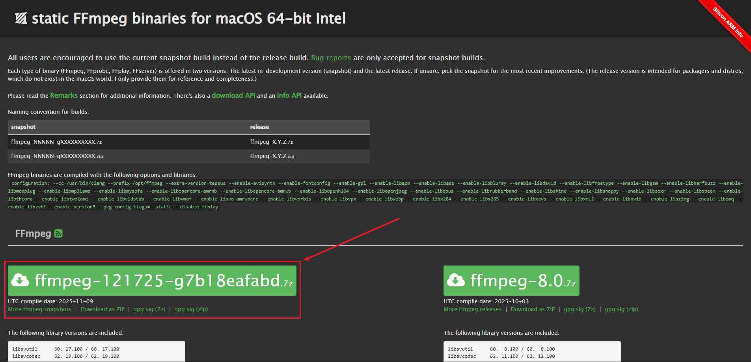
Task: Open More ffmpeg snapshots link
Action: 39,309
